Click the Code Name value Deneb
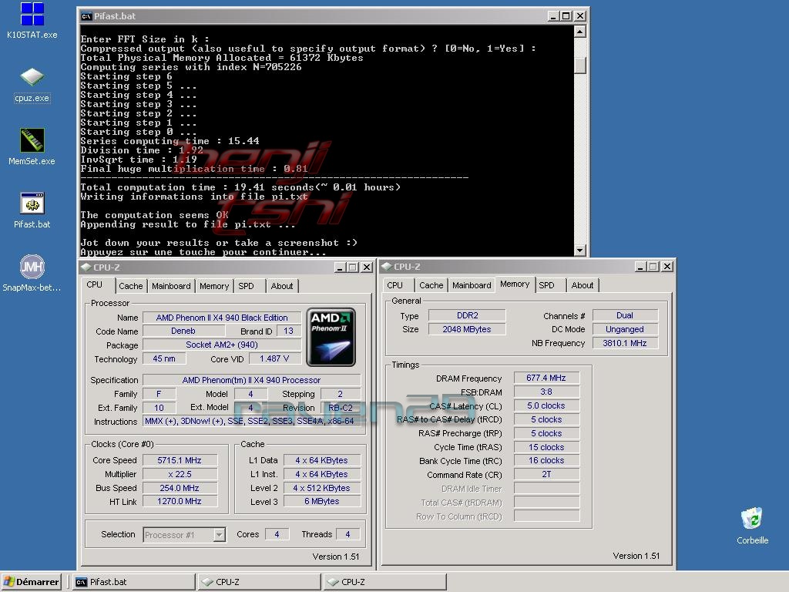The height and width of the screenshot is (592, 789). click(x=183, y=331)
